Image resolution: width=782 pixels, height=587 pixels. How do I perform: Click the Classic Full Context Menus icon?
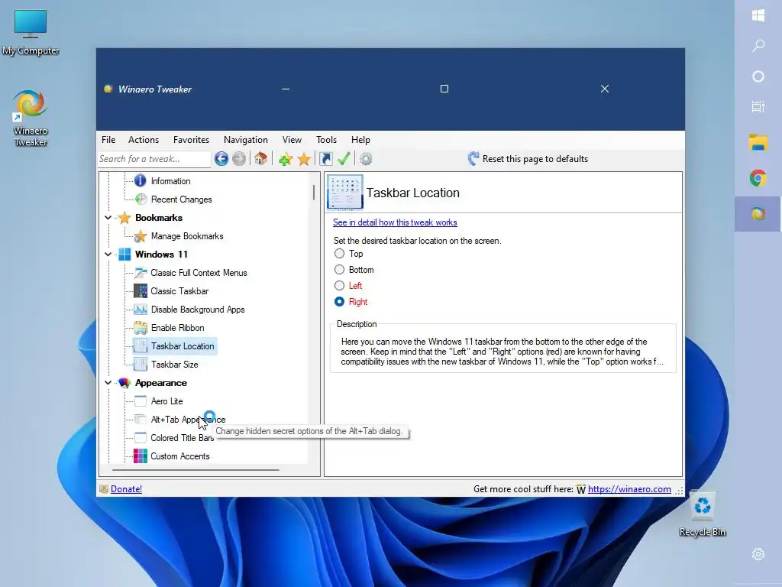pyautogui.click(x=141, y=273)
